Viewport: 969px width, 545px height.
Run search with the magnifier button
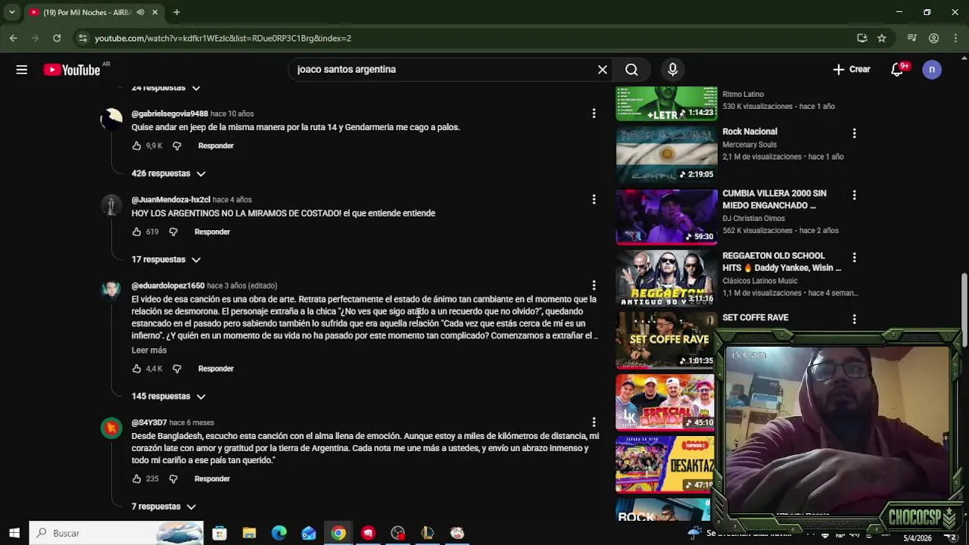[631, 70]
